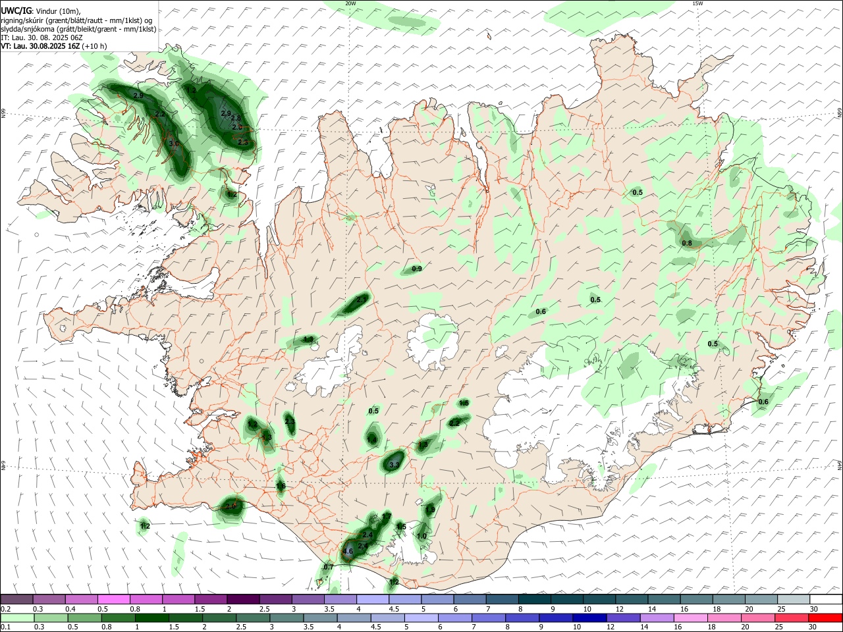The image size is (843, 632).
Task: Select the 'slydda/snjókoma' legend description line
Action: [78, 29]
